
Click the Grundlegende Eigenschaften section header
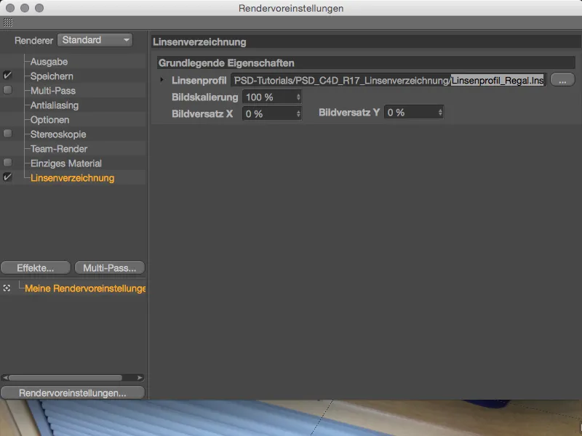pos(366,62)
